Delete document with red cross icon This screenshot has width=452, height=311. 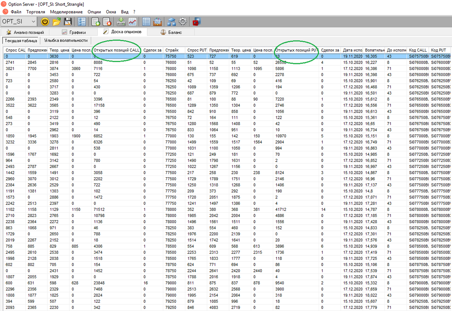107,22
